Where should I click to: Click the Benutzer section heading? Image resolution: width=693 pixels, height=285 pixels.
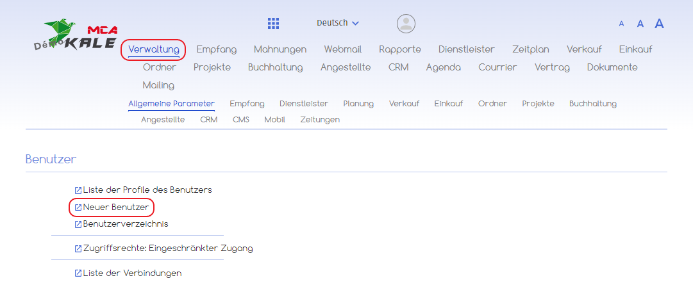point(51,159)
